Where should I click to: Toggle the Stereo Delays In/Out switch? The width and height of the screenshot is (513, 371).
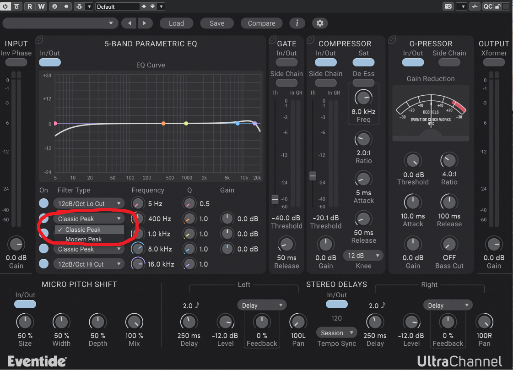click(x=337, y=304)
